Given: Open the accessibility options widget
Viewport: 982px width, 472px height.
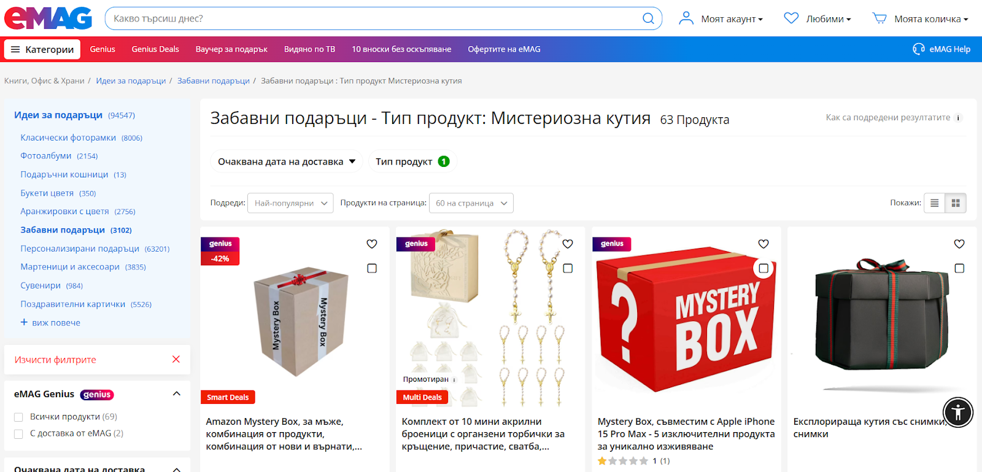Looking at the screenshot, I should (958, 412).
